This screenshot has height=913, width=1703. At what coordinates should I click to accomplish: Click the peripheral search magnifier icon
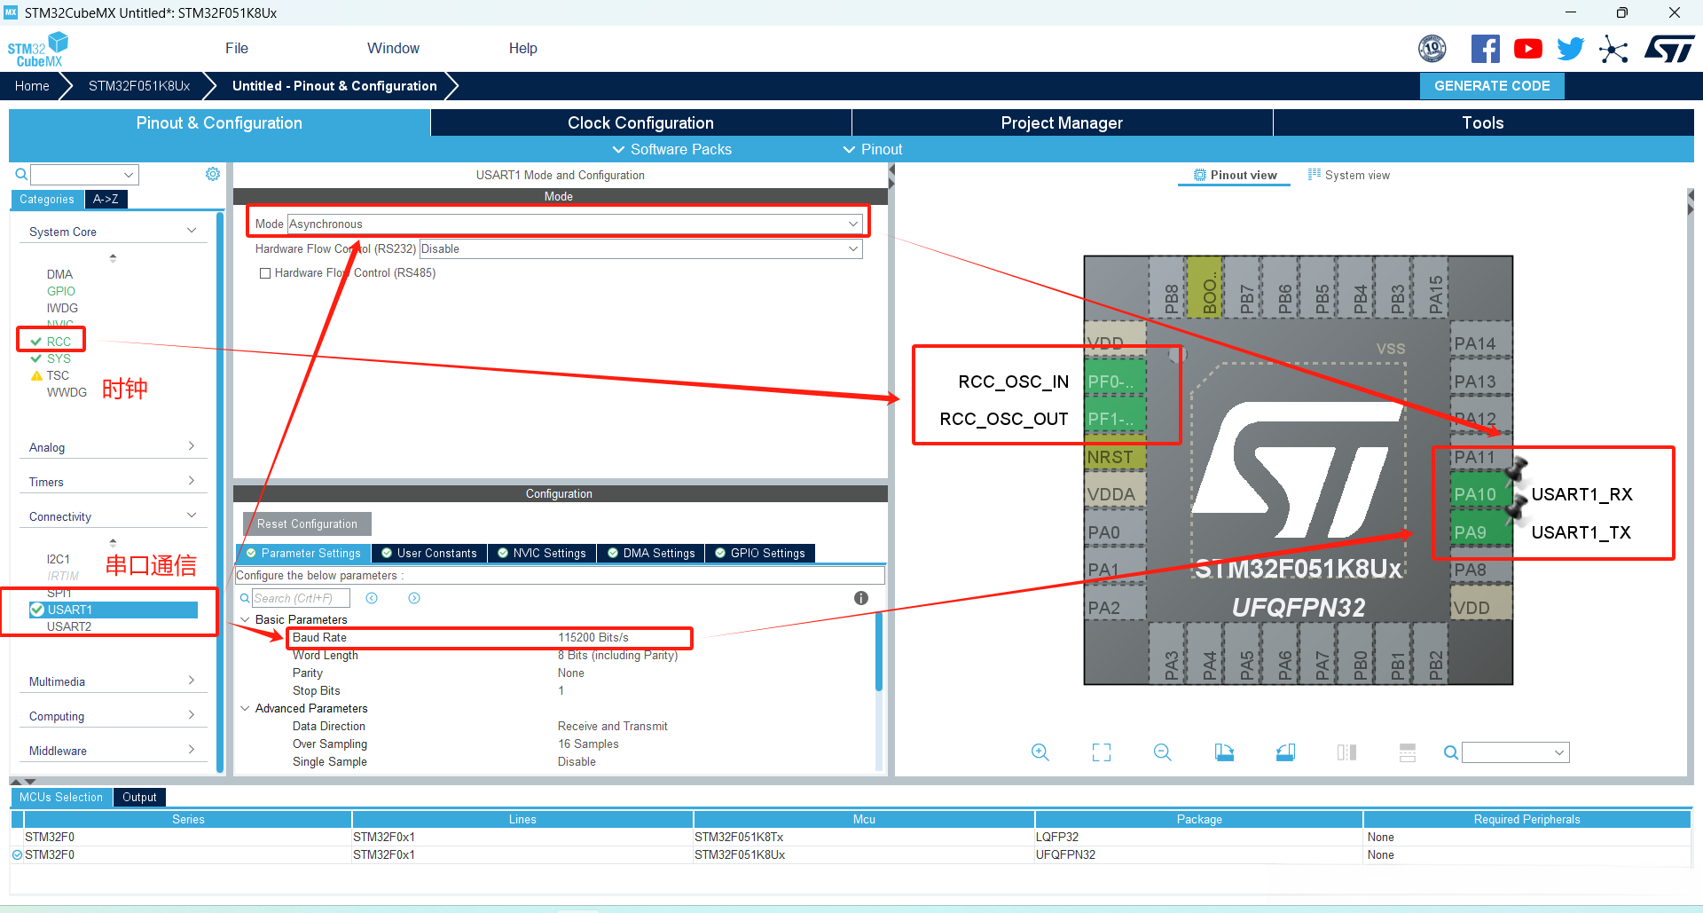pyautogui.click(x=21, y=174)
